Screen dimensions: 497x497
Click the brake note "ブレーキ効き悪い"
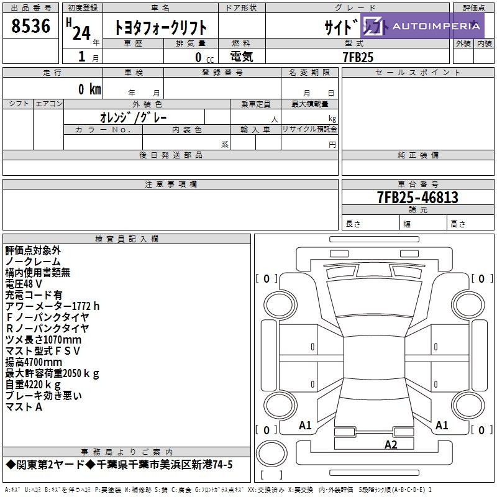(43, 396)
